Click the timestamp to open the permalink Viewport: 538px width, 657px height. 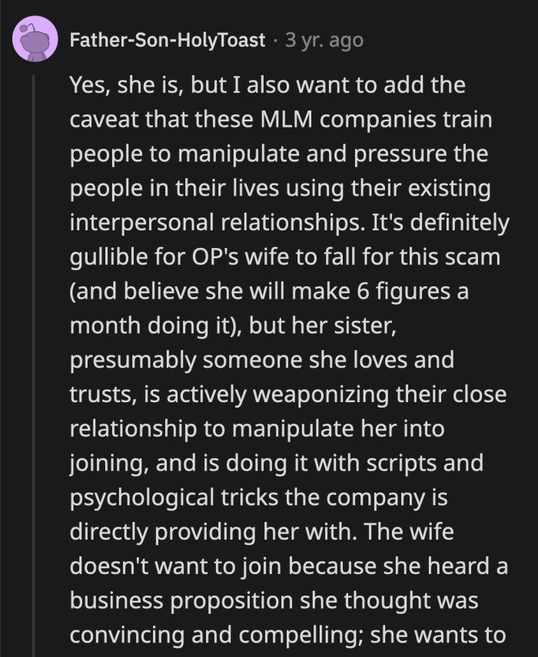[324, 41]
